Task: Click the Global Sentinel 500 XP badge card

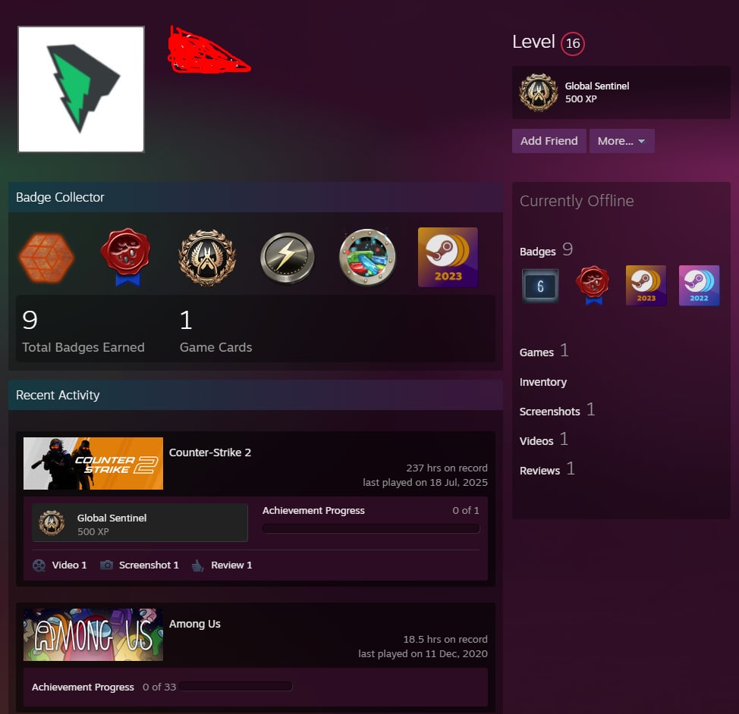Action: coord(140,523)
